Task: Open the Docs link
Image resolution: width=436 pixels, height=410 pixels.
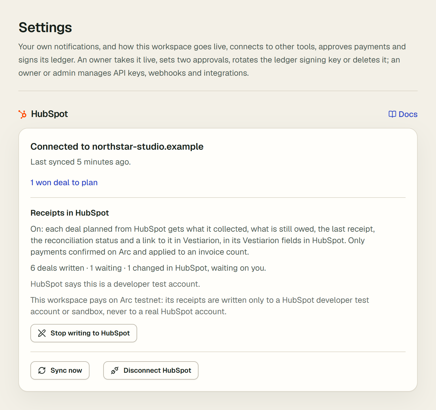Action: 403,114
